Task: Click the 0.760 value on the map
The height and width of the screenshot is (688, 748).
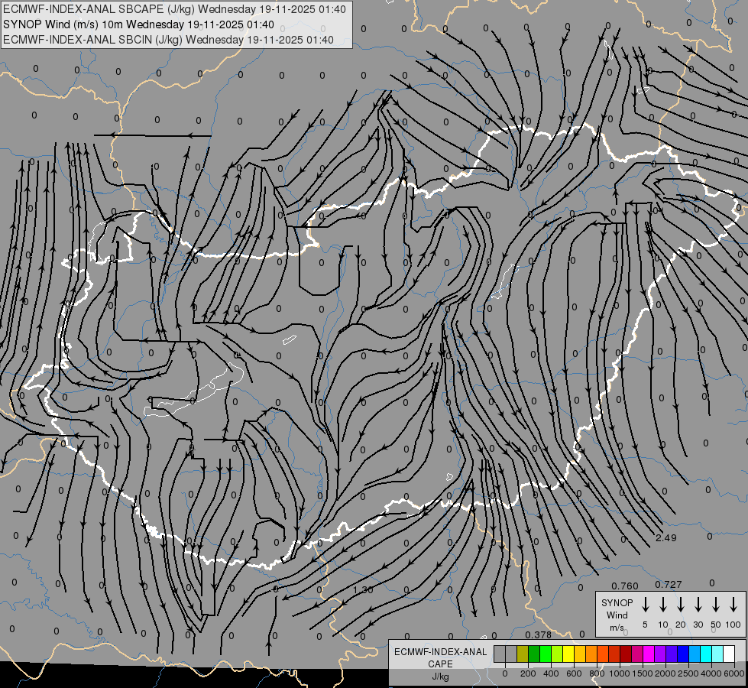Action: (x=625, y=586)
